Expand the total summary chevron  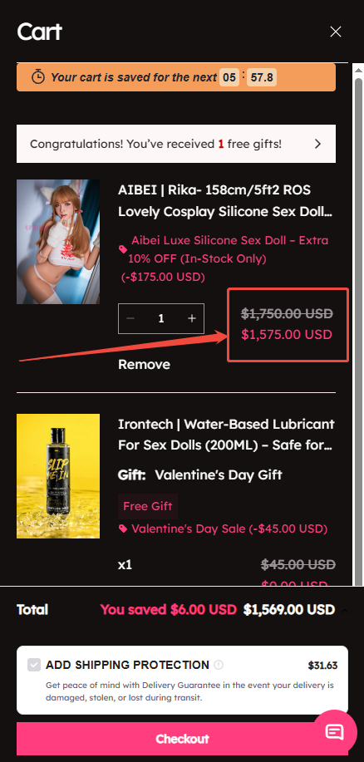click(345, 611)
